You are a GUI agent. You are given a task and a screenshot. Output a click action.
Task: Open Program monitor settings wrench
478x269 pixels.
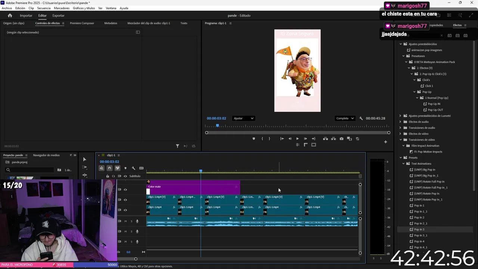361,118
